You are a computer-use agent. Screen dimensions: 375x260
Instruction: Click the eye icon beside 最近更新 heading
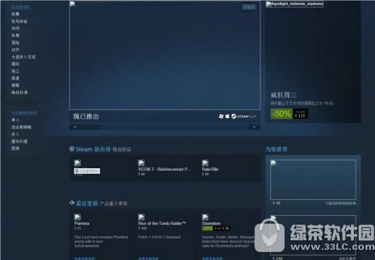point(72,203)
